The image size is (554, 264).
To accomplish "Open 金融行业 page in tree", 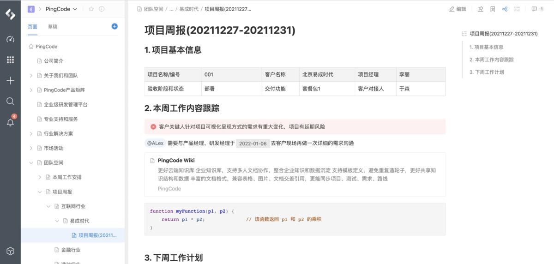I will pyautogui.click(x=71, y=250).
